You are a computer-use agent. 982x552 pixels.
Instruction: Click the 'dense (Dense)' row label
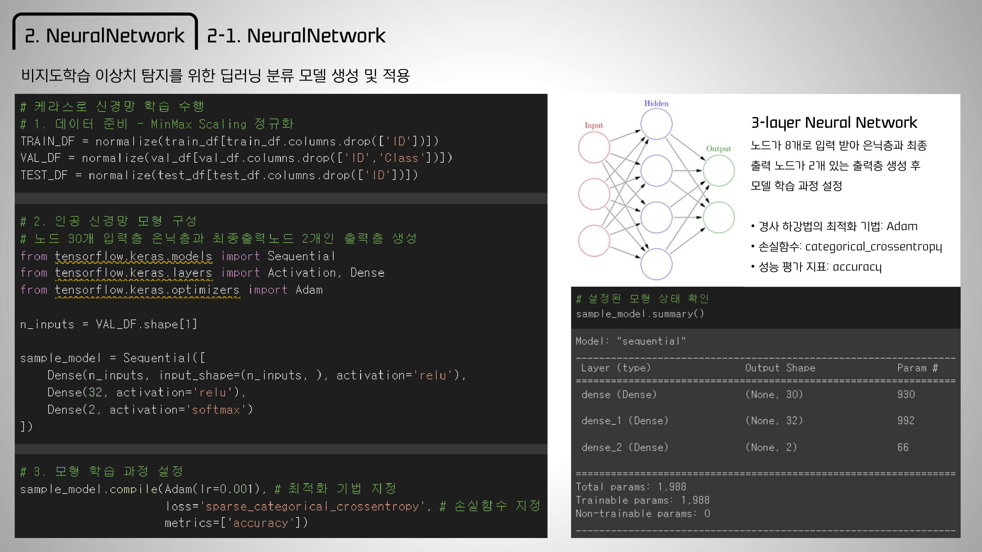pos(619,394)
